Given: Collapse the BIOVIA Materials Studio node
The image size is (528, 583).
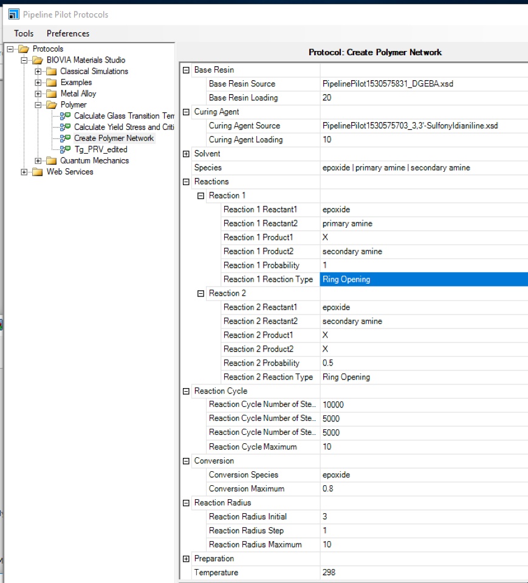Looking at the screenshot, I should (24, 60).
